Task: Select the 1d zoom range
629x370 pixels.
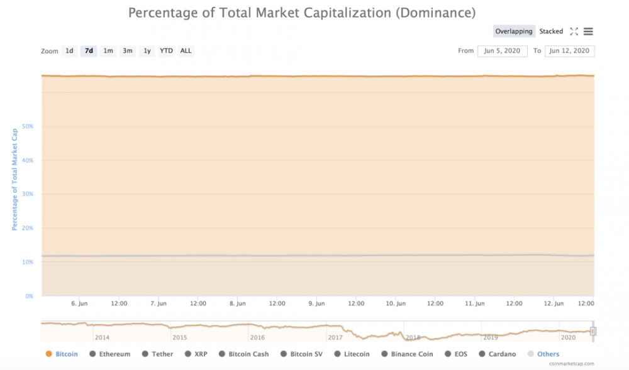Action: click(70, 51)
